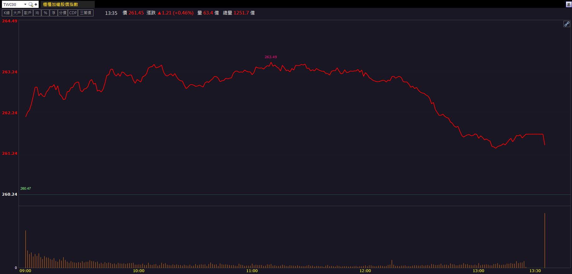Select the 櫃檯加權股價指數 title tab
Screen dimensions: 572x274
[60, 4]
